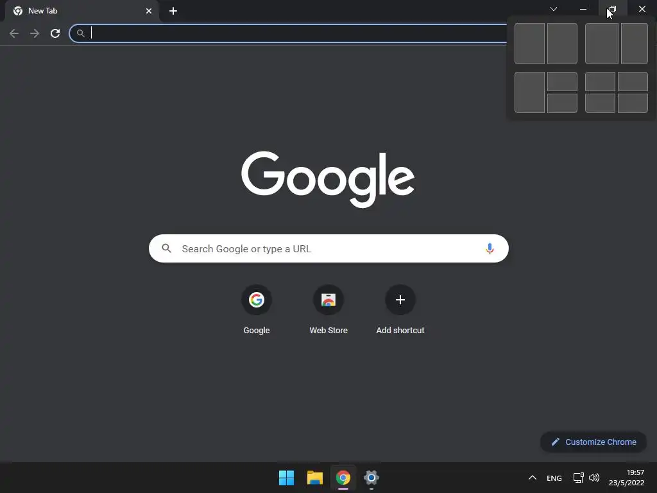Go back using the back arrow

click(14, 33)
